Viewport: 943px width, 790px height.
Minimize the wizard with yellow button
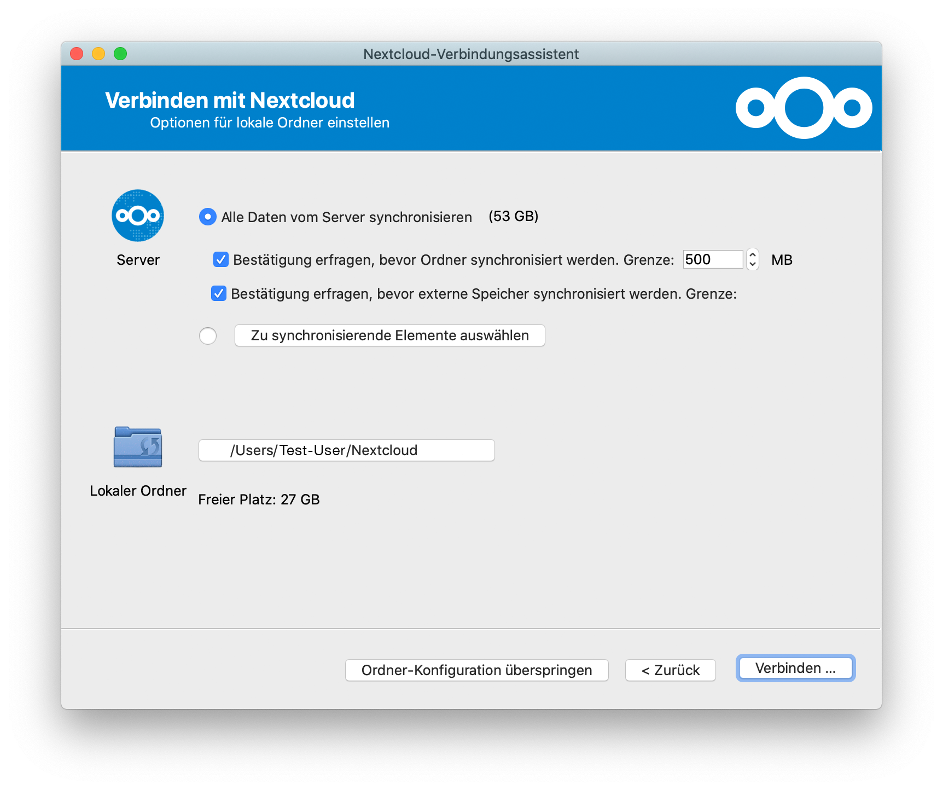click(98, 54)
